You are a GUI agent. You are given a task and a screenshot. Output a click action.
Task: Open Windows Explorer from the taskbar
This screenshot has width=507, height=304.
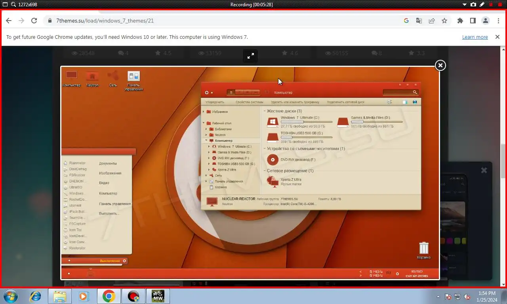pyautogui.click(x=60, y=296)
